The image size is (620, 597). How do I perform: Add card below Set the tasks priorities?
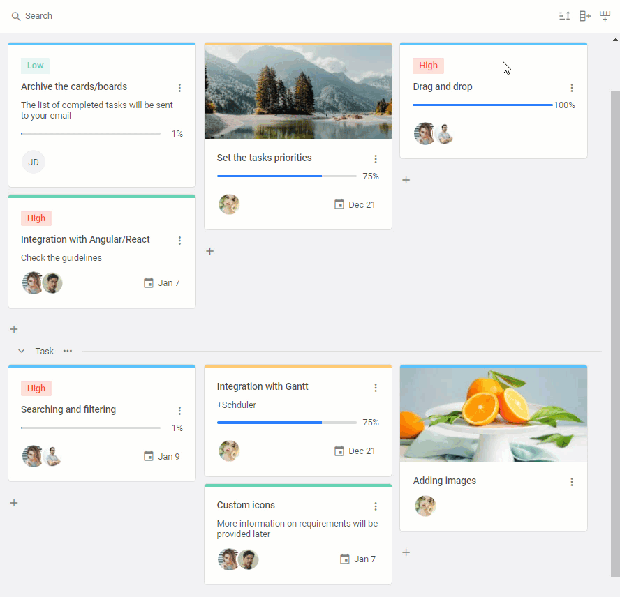click(210, 251)
